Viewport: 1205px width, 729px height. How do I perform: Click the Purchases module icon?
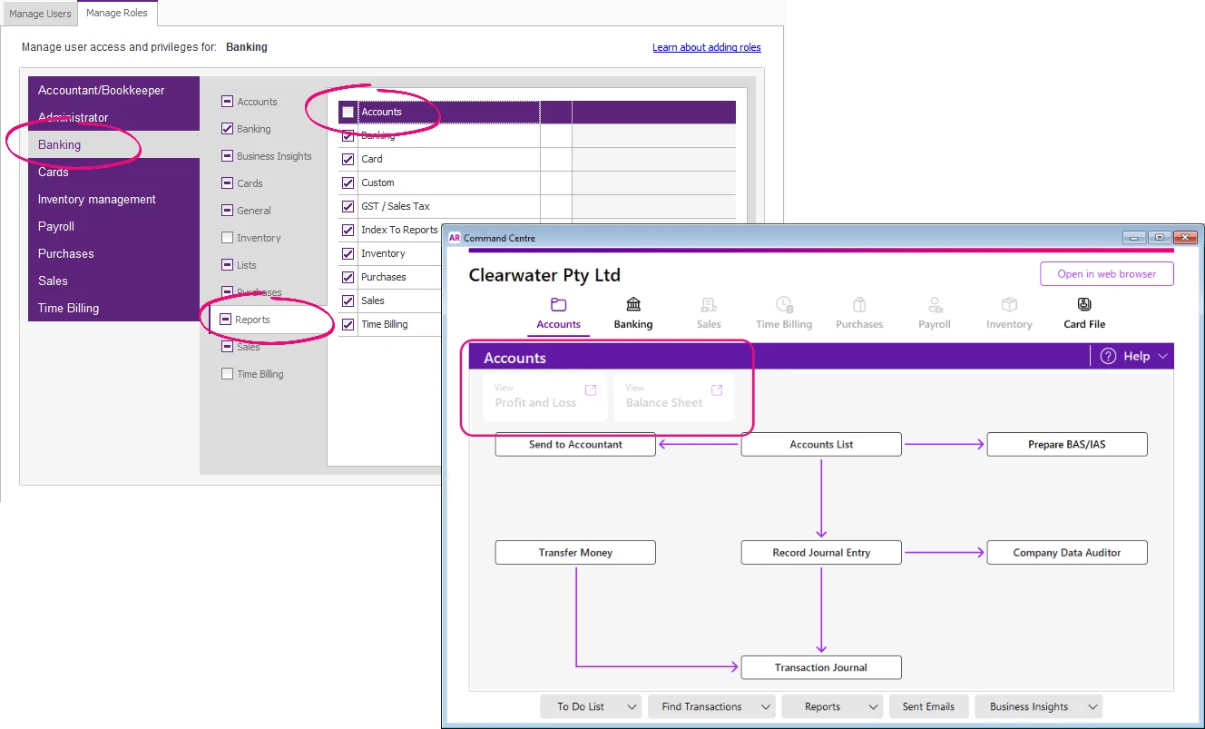859,305
